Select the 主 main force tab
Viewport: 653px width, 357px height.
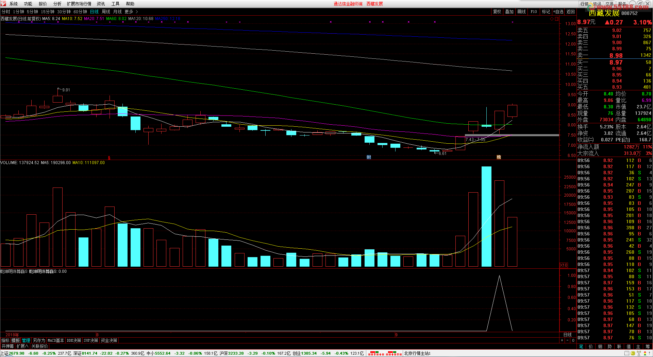638,346
